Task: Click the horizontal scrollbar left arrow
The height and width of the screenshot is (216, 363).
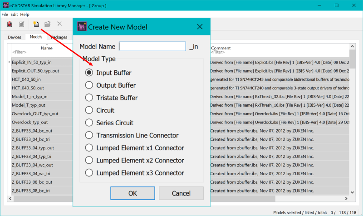Action: (x=10, y=198)
